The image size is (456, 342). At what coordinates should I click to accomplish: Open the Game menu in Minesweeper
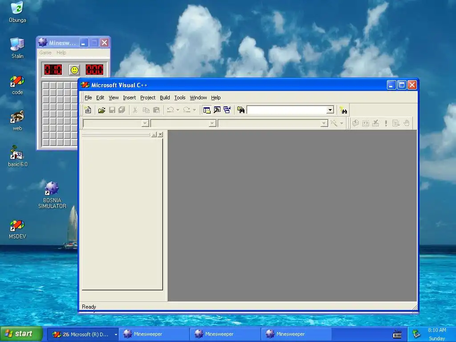tap(45, 53)
